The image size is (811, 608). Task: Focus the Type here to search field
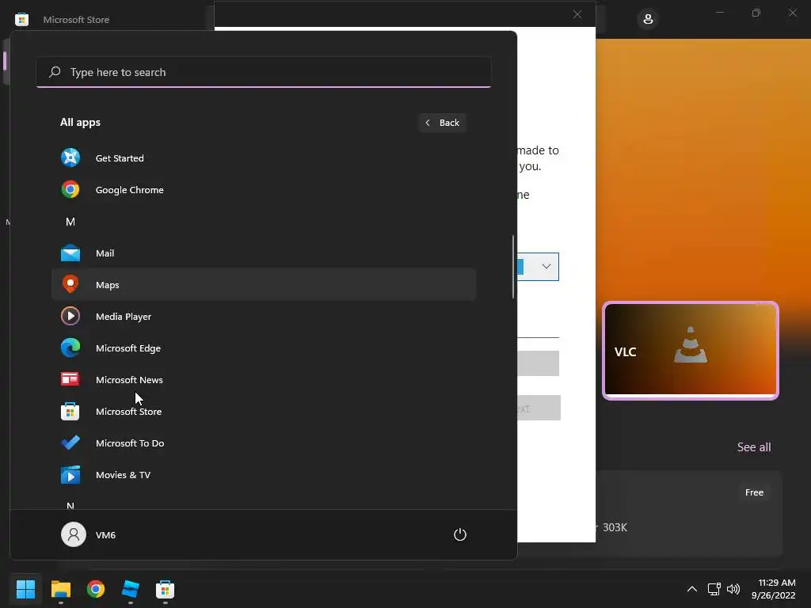coord(264,72)
